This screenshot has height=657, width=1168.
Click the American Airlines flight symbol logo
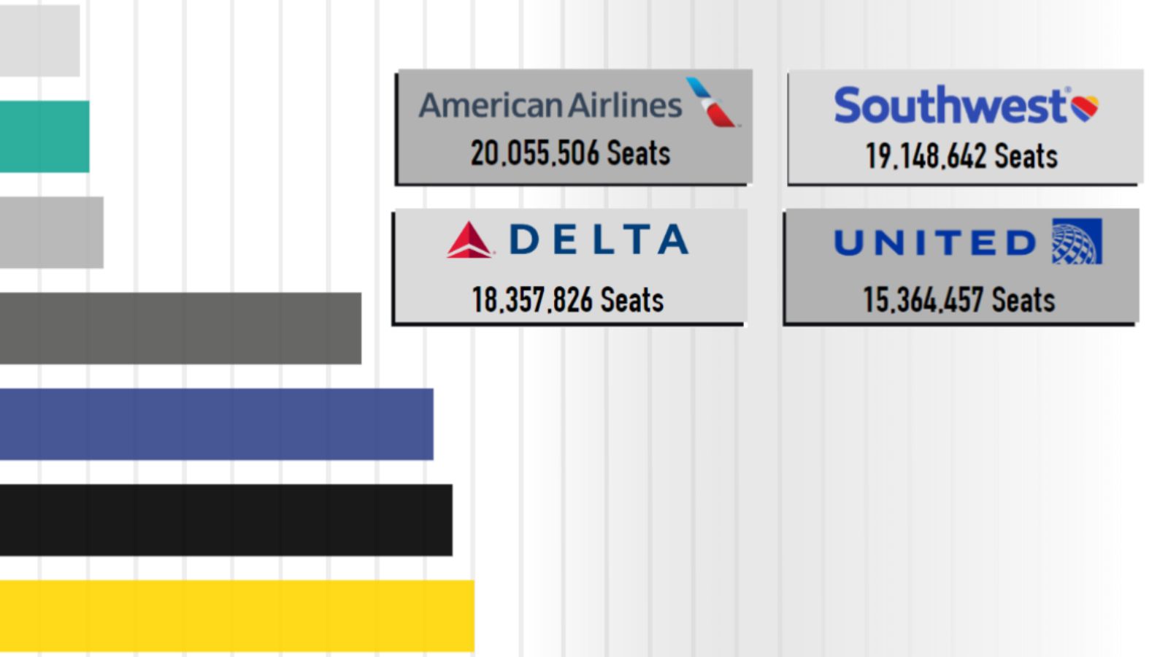pyautogui.click(x=712, y=103)
